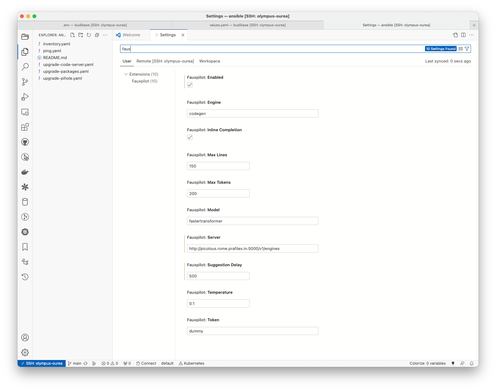Switch to values.yaml — budibase window tab
The width and height of the screenshot is (496, 390).
pos(248,25)
